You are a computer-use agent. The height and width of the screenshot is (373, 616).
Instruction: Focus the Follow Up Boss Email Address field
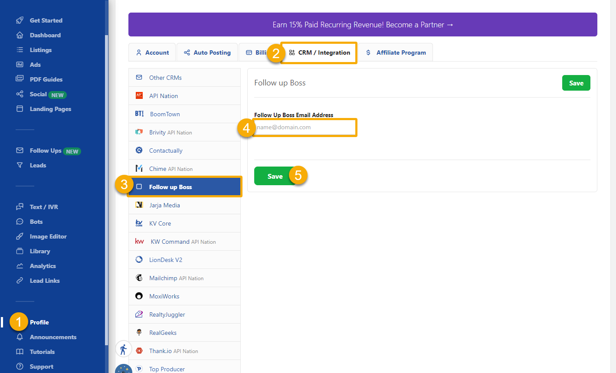point(305,128)
